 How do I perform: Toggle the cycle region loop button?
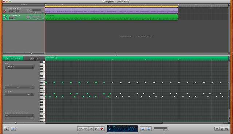coord(143,129)
